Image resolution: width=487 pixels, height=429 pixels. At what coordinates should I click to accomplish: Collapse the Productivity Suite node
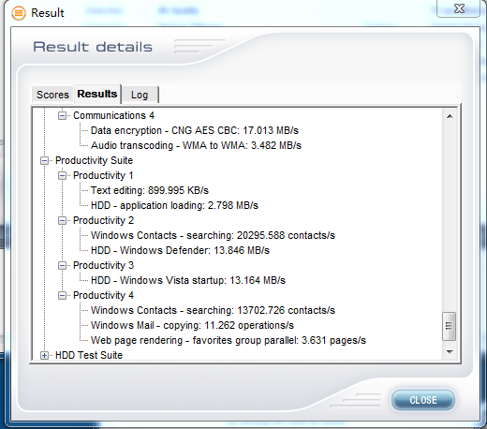44,161
